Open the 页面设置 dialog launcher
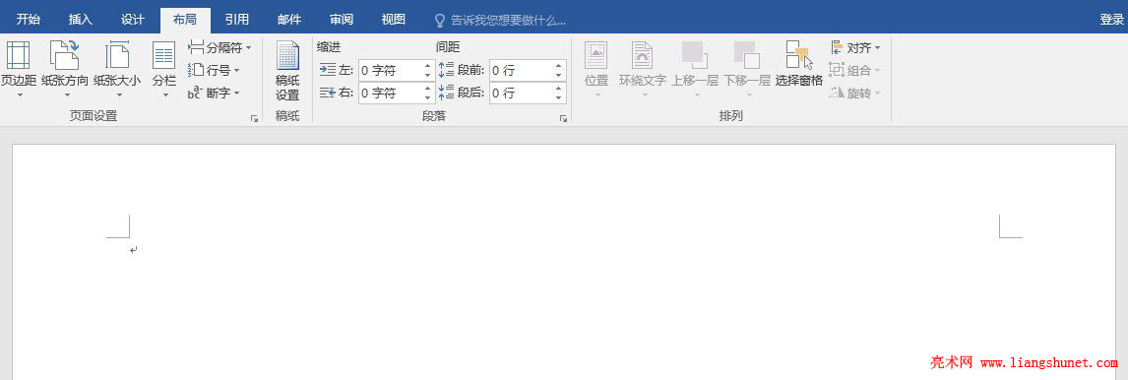The image size is (1128, 380). click(254, 119)
